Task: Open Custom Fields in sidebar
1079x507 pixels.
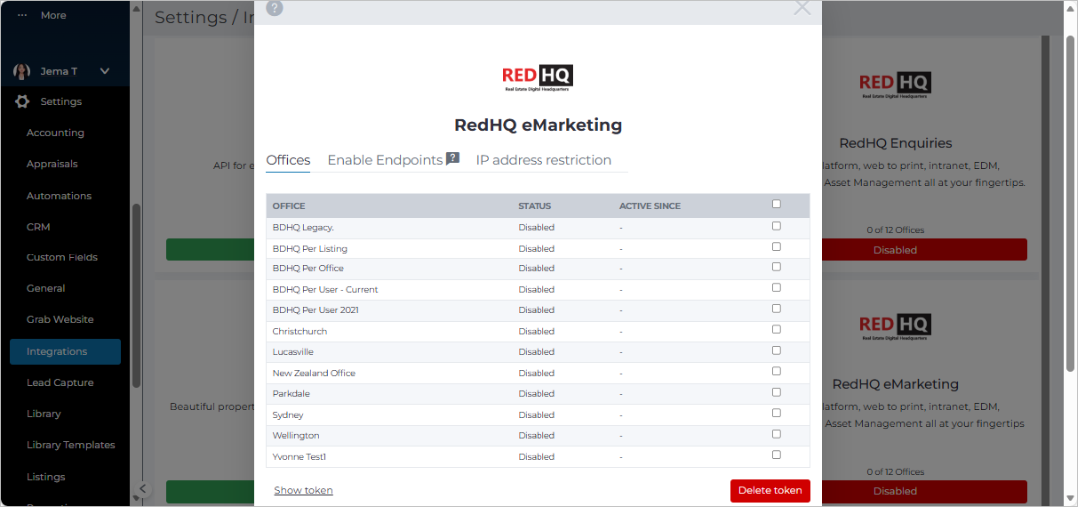Action: click(x=62, y=257)
